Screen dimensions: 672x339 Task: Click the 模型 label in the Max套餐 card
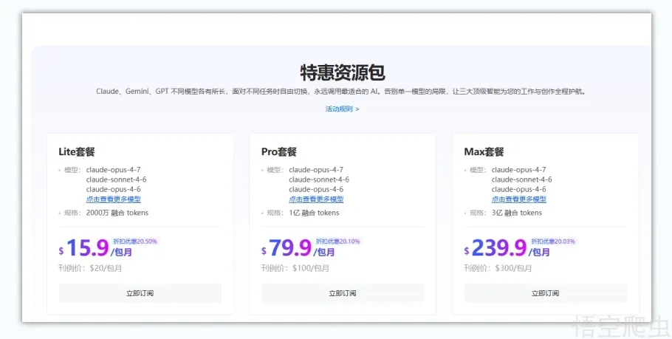point(478,170)
